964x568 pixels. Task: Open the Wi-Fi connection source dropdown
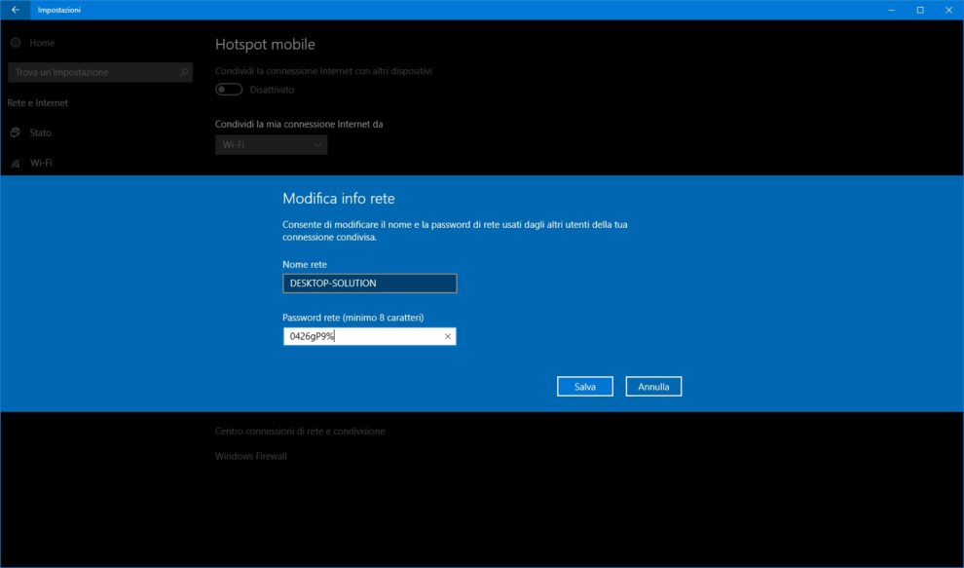pyautogui.click(x=271, y=145)
